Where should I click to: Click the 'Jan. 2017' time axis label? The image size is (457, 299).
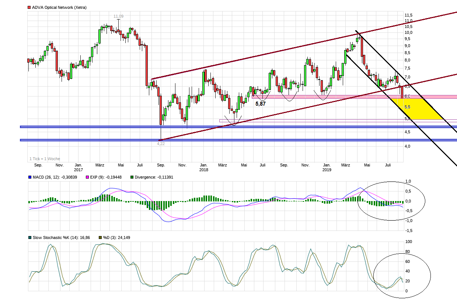79,168
